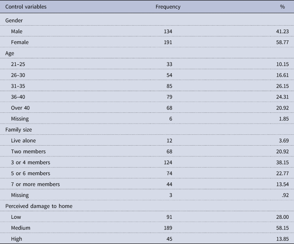Viewport: 294px width, 244px height.
Task: Click the percentage value 41.23 for Male
Action: pos(282,31)
